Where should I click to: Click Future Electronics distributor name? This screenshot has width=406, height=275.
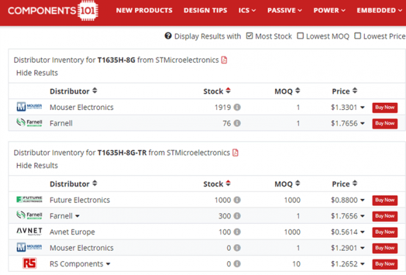click(80, 200)
